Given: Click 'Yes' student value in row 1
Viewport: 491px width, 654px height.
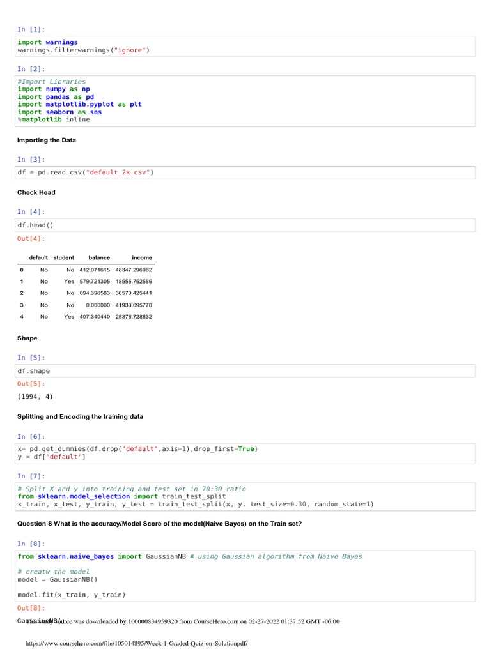Looking at the screenshot, I should coord(69,282).
